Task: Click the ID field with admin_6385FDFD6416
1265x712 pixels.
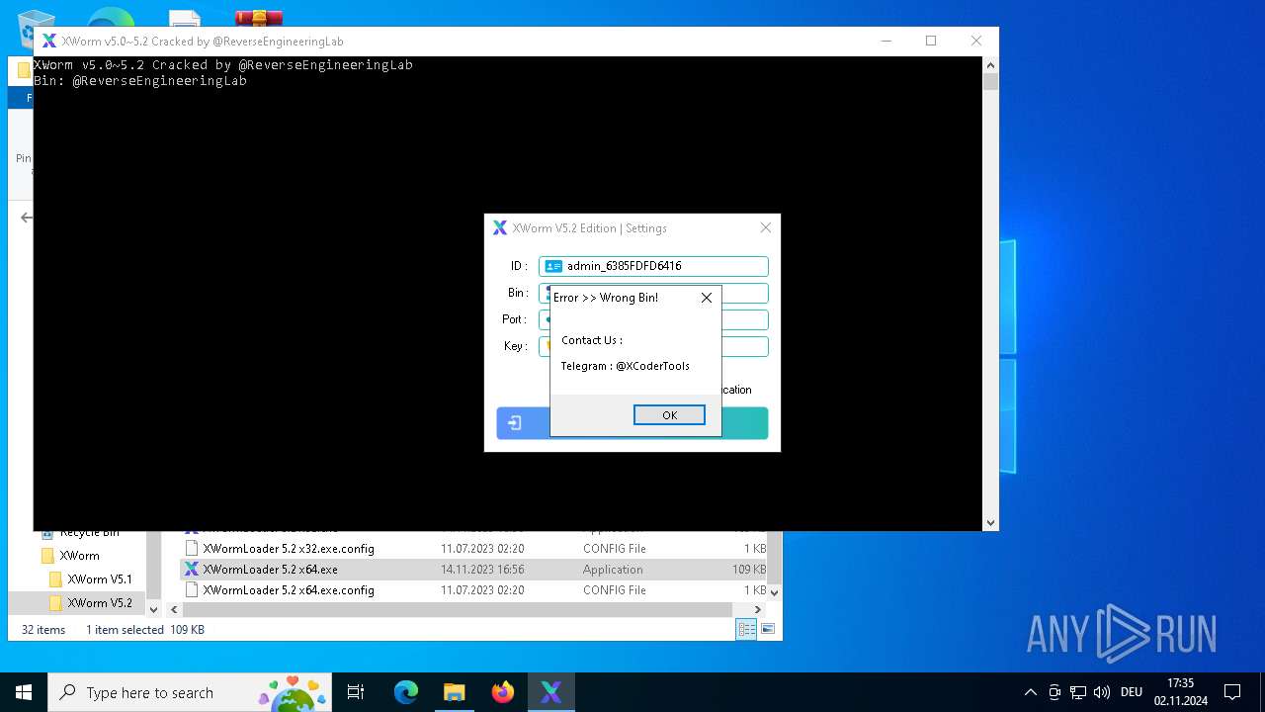Action: pos(653,266)
